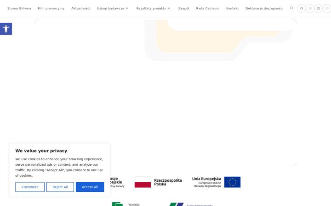Open Aktualności in the navigation
The height and width of the screenshot is (206, 331).
(80, 8)
